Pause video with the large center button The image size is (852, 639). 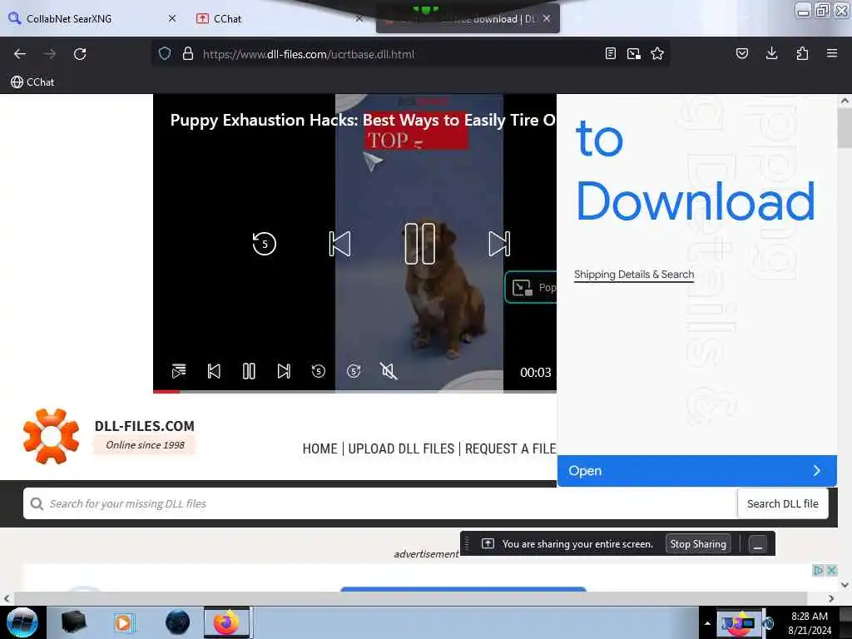click(x=420, y=244)
